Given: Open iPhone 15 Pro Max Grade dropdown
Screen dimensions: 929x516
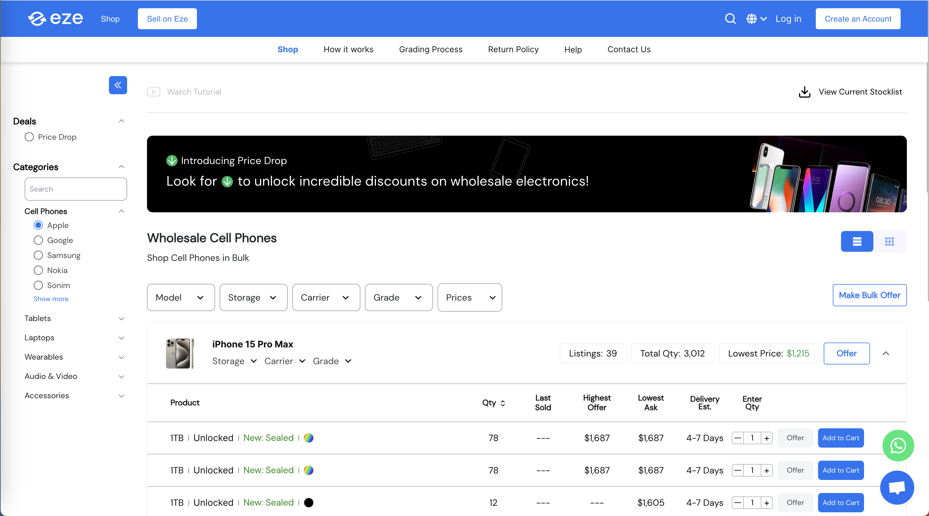Looking at the screenshot, I should click(x=332, y=361).
